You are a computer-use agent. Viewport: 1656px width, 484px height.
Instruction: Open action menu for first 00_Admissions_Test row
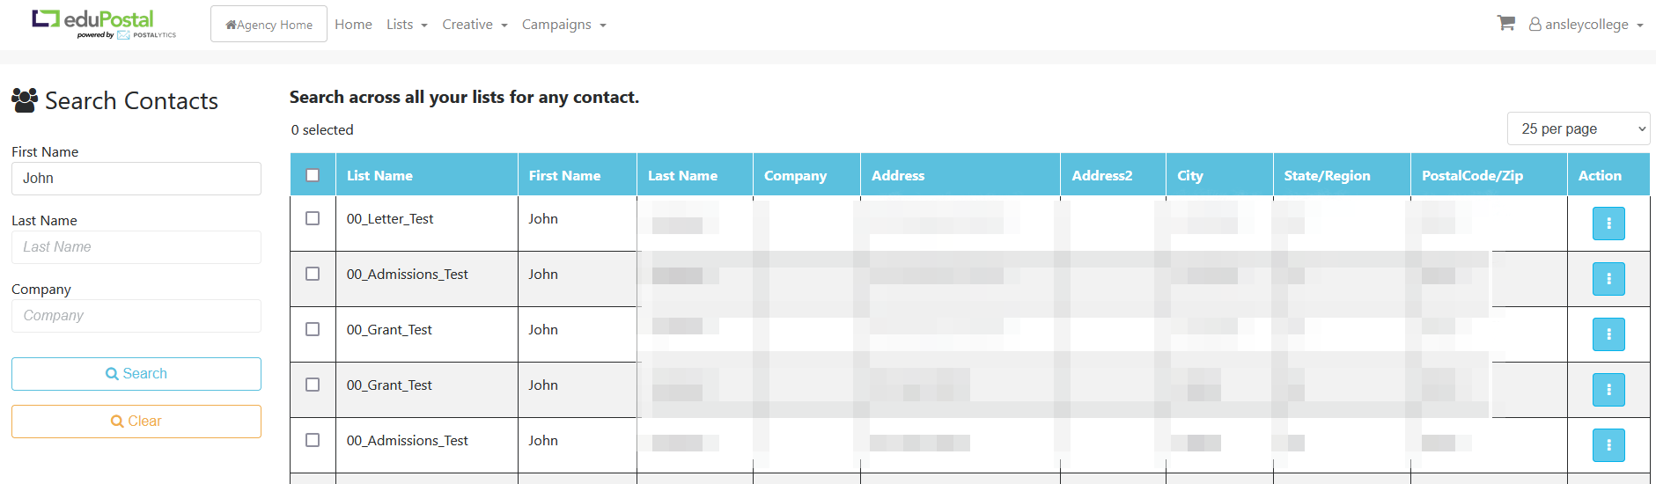click(x=1608, y=279)
